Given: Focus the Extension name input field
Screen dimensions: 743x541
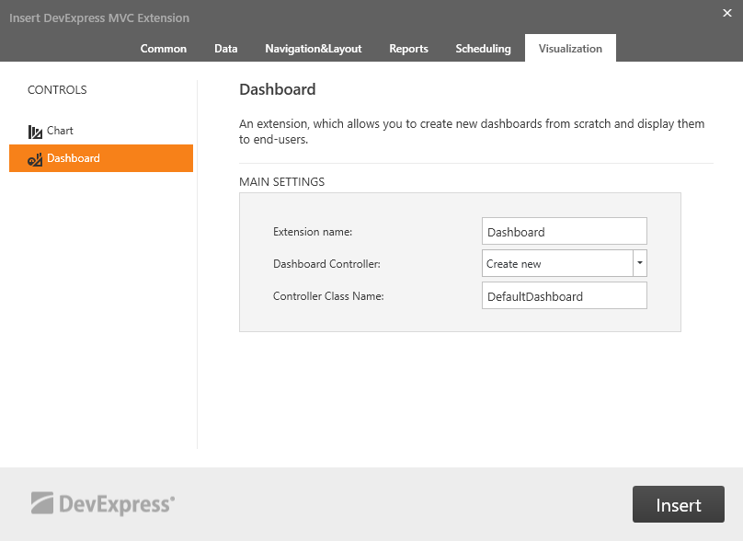Looking at the screenshot, I should [x=565, y=231].
